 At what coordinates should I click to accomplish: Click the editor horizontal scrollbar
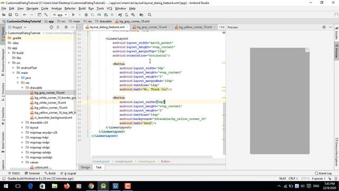(x=152, y=157)
